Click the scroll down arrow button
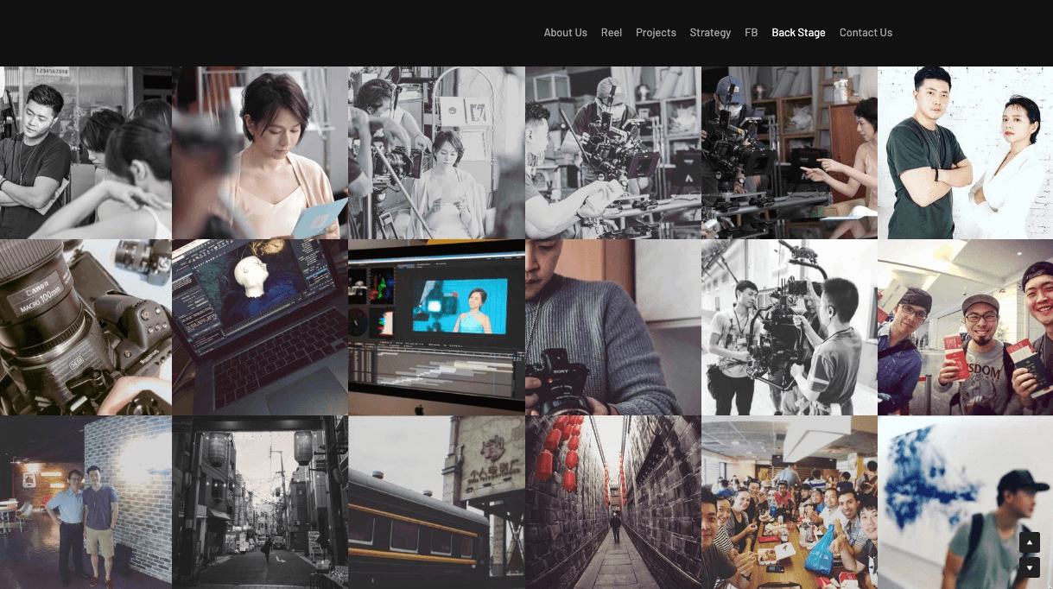 tap(1029, 567)
